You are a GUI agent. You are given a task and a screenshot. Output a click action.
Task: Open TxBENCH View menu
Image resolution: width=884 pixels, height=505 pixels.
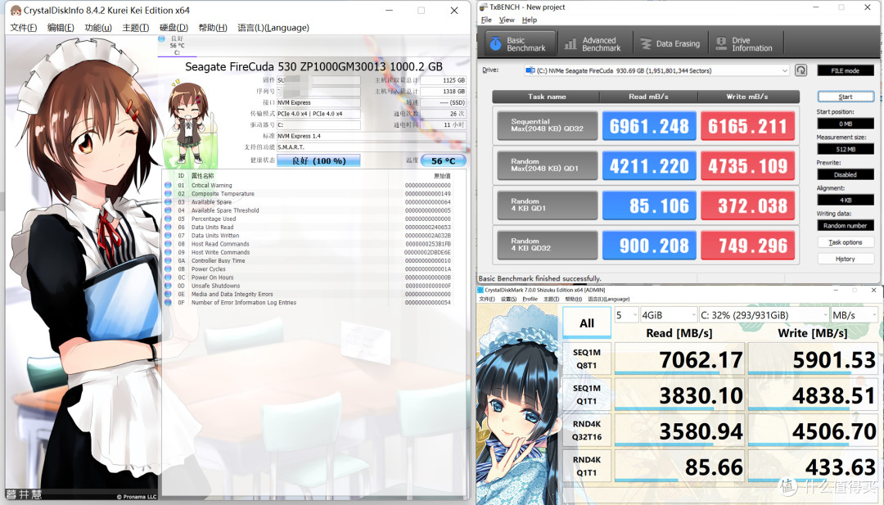click(507, 20)
